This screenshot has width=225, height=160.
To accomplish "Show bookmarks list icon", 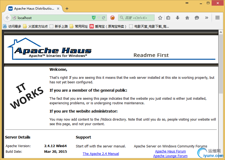I will (168, 18).
